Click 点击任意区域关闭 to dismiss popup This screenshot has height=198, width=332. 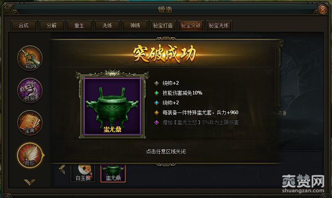[166, 151]
